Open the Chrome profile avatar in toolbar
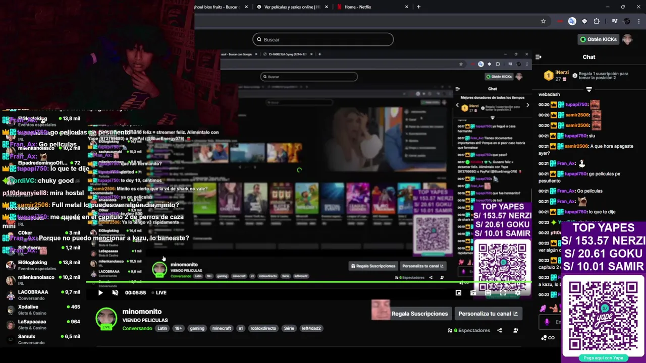The image size is (646, 363). 627,21
